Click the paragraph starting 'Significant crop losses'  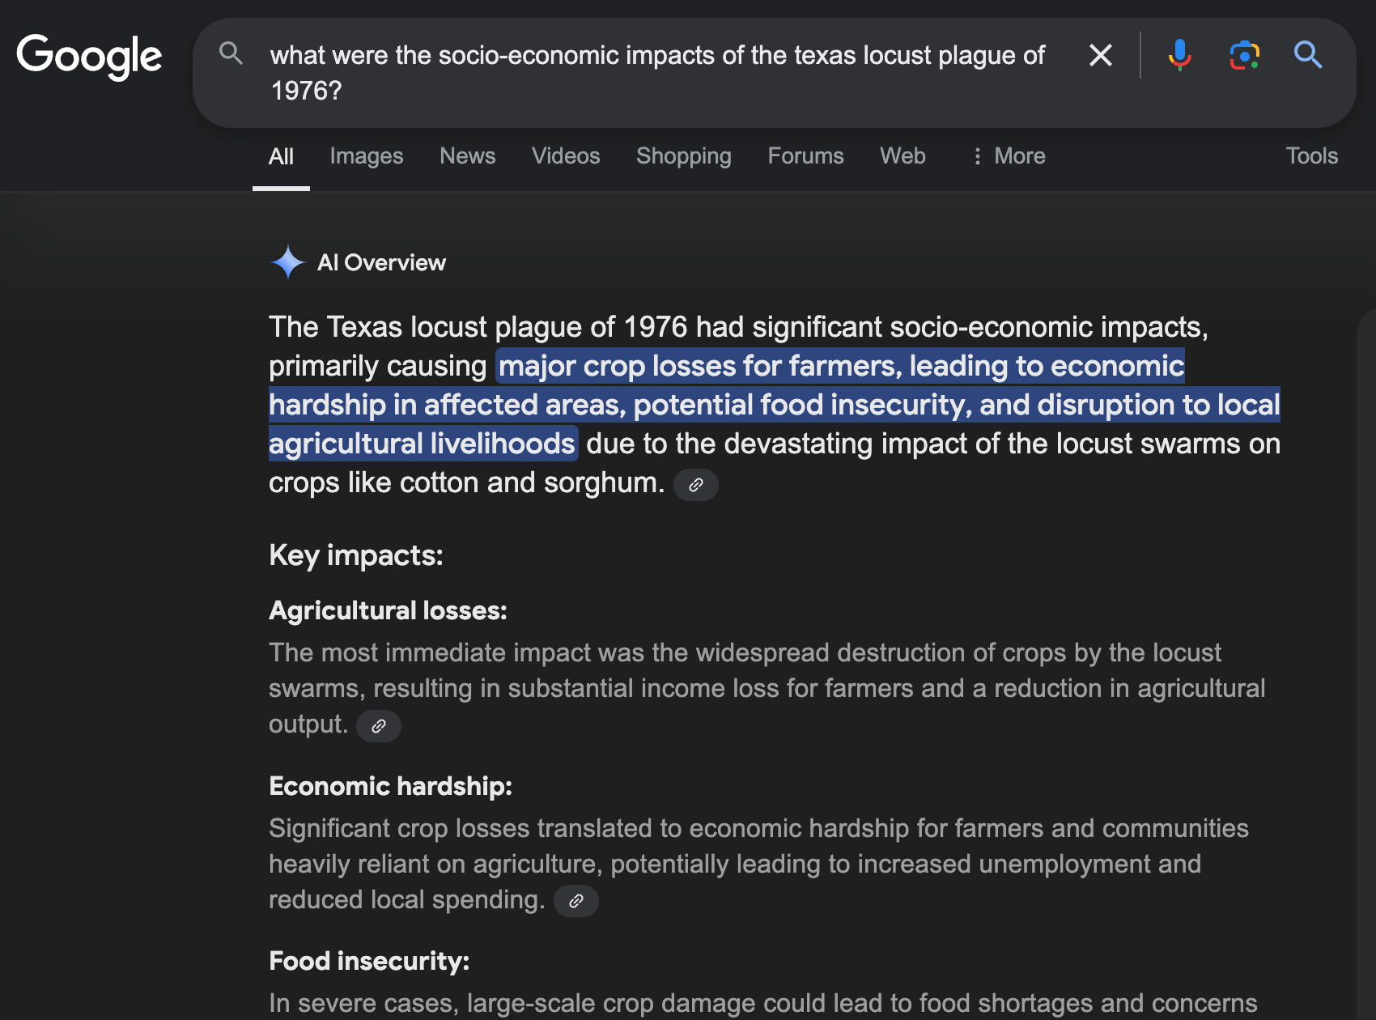pos(759,864)
